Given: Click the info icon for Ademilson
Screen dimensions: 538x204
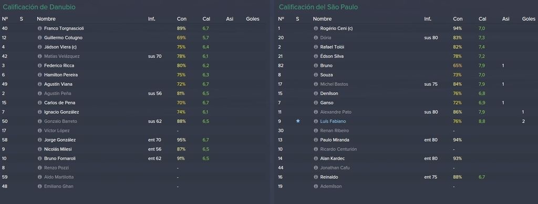Looking at the screenshot, I should coord(316,186).
